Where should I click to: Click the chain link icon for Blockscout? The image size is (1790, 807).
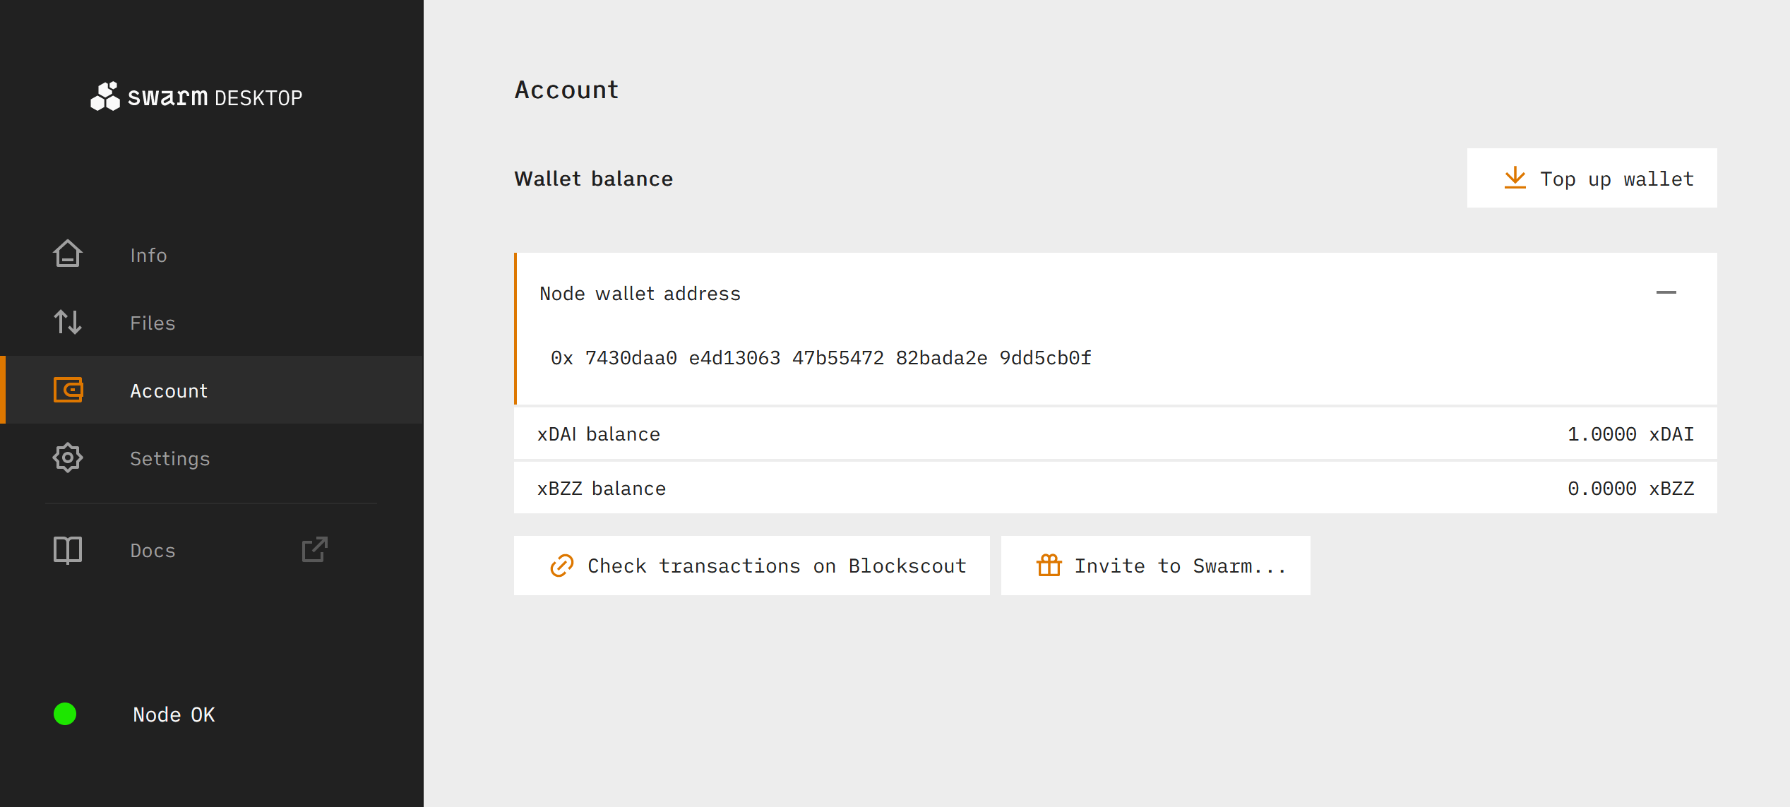point(561,566)
